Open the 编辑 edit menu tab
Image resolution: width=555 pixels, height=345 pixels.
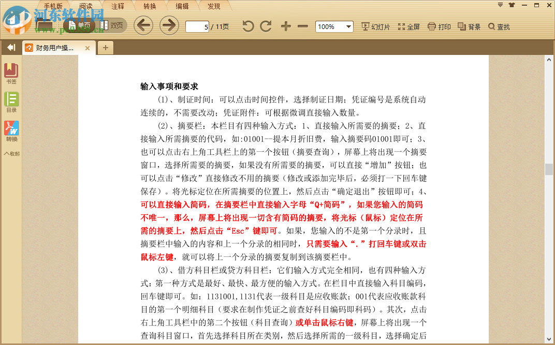(x=182, y=5)
